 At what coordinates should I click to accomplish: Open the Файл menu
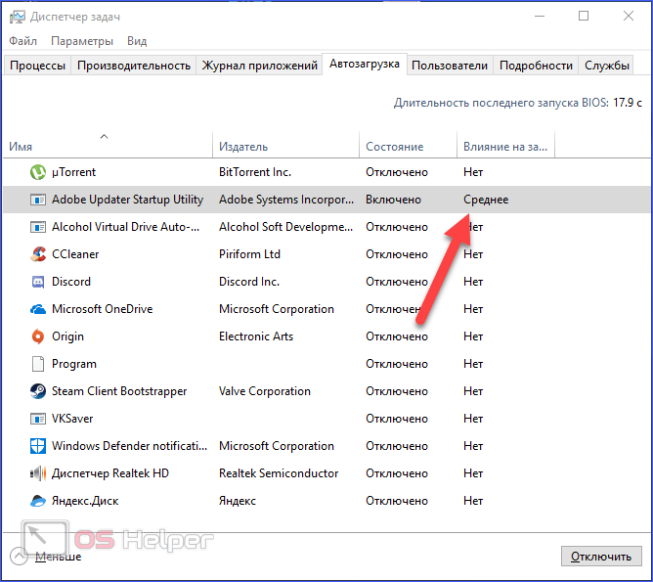(22, 41)
